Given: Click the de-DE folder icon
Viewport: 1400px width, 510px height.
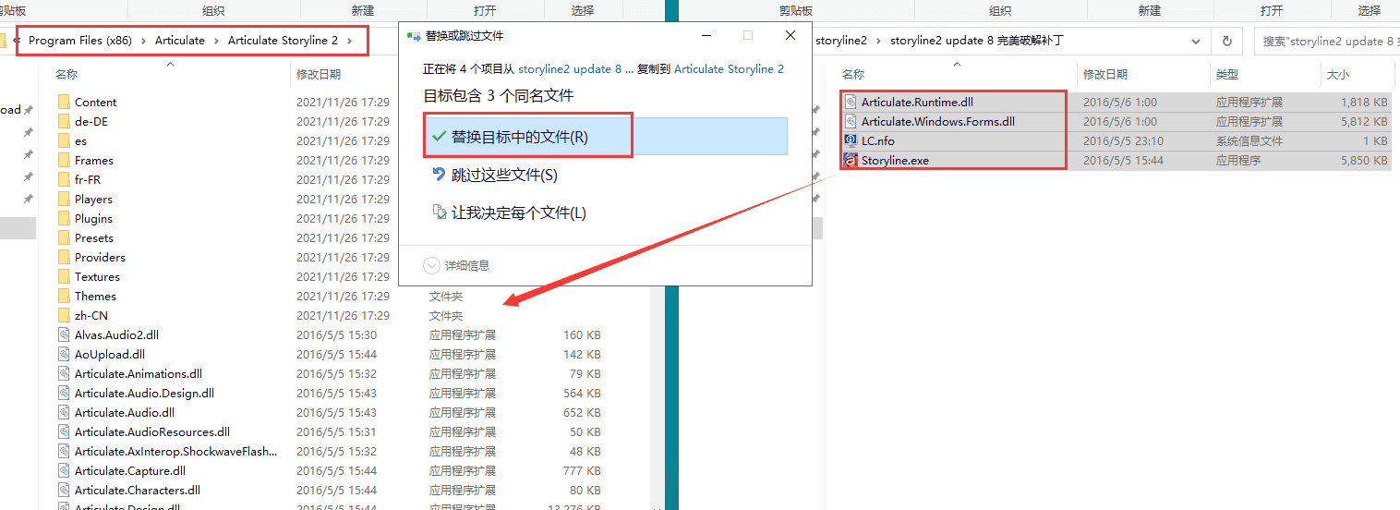Looking at the screenshot, I should [x=63, y=121].
